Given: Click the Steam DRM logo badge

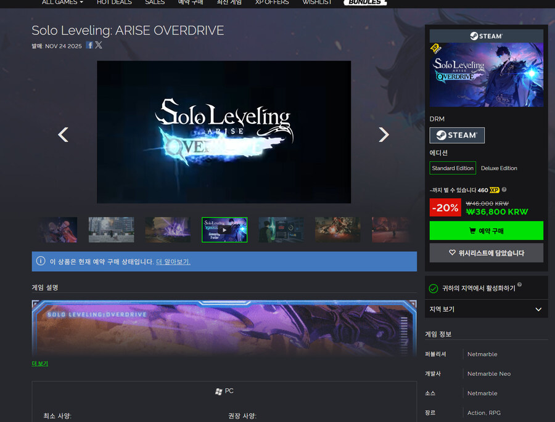Looking at the screenshot, I should click(457, 135).
